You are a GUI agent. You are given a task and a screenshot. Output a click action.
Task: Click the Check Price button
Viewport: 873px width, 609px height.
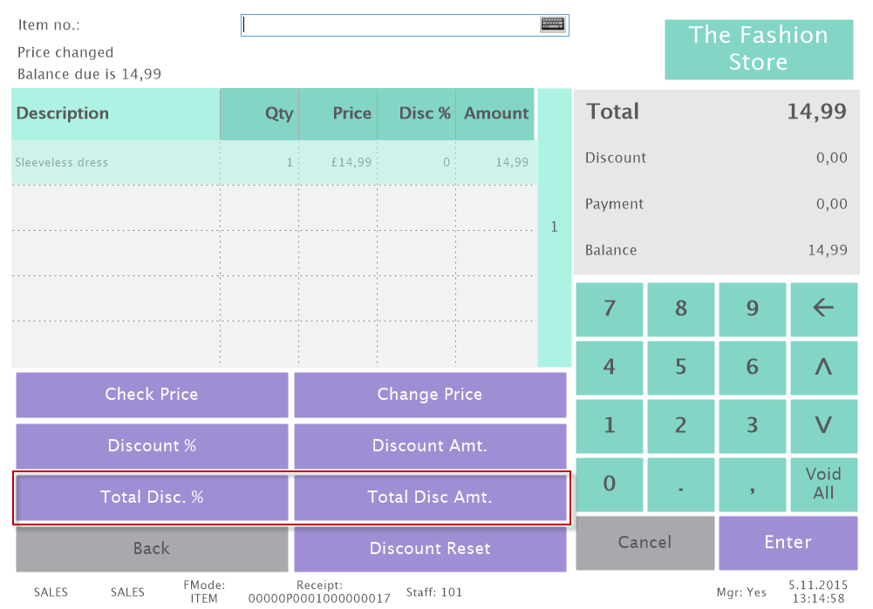click(x=152, y=395)
